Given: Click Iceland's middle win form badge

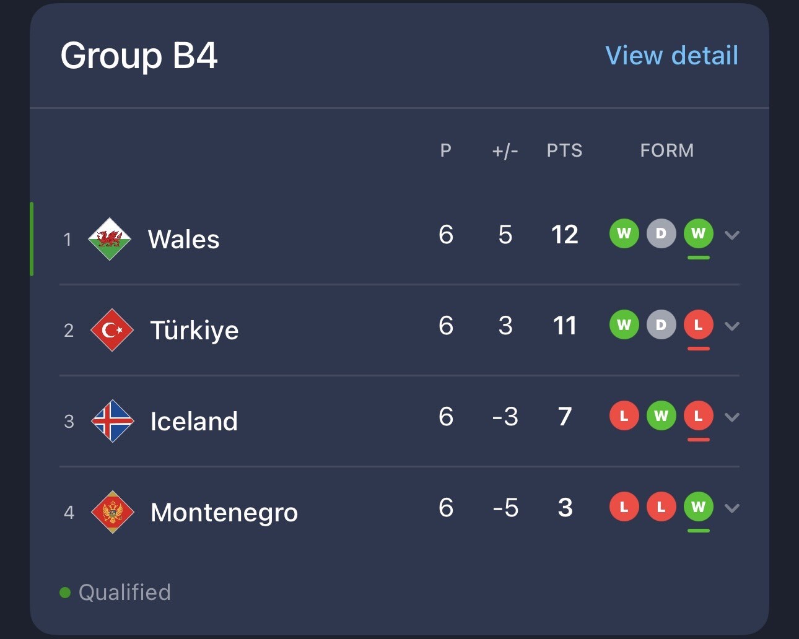Looking at the screenshot, I should [x=661, y=416].
